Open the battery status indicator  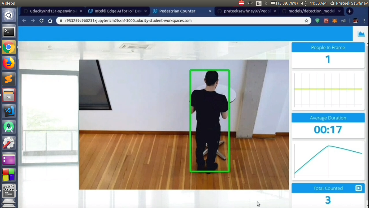pos(284,3)
